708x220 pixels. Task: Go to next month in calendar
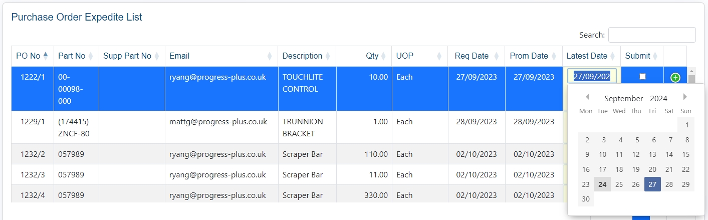click(685, 97)
